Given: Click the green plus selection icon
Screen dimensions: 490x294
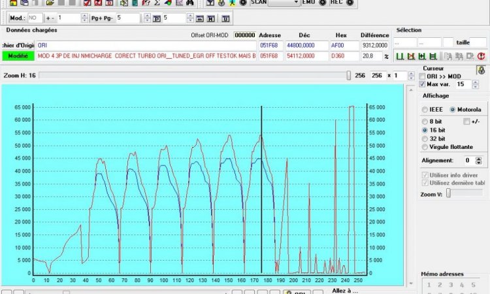Looking at the screenshot, I should pyautogui.click(x=422, y=56).
